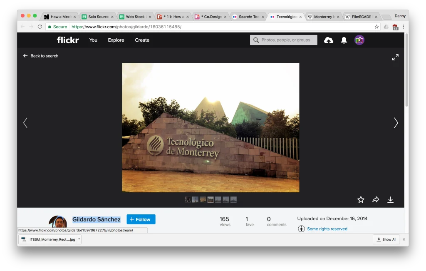
Task: Open the Chrome three-dot menu
Action: 403,27
